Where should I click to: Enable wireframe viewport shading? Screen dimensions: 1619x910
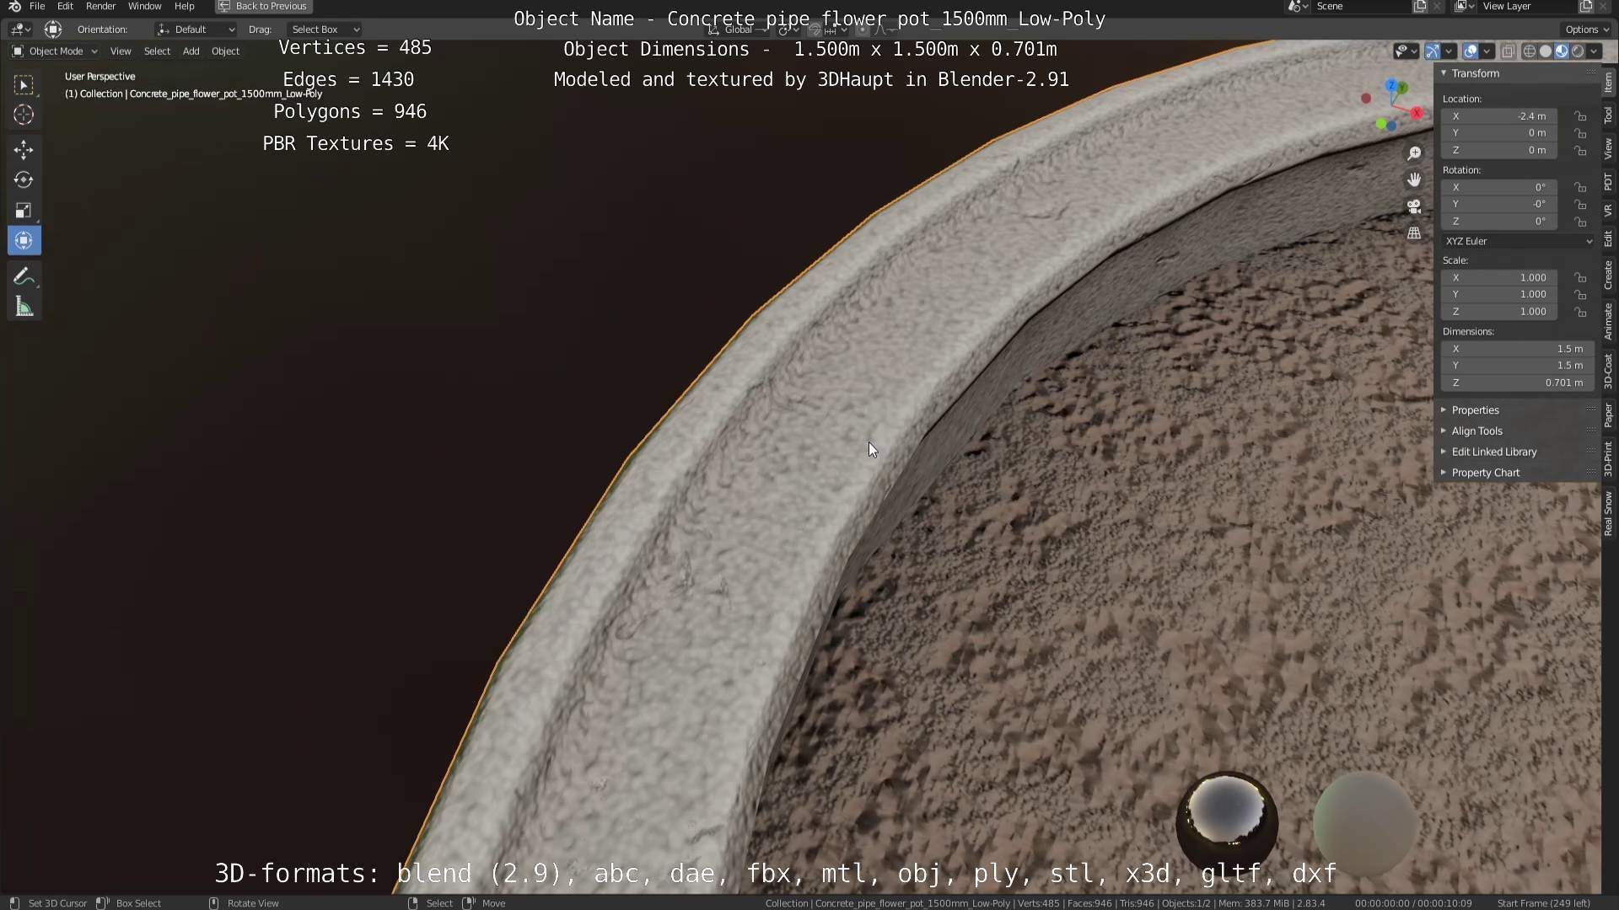tap(1529, 51)
